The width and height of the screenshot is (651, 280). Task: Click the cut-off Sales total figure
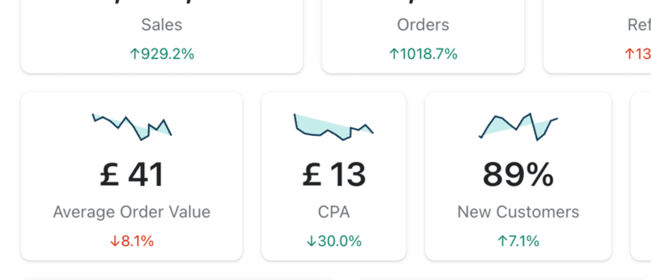(161, 3)
